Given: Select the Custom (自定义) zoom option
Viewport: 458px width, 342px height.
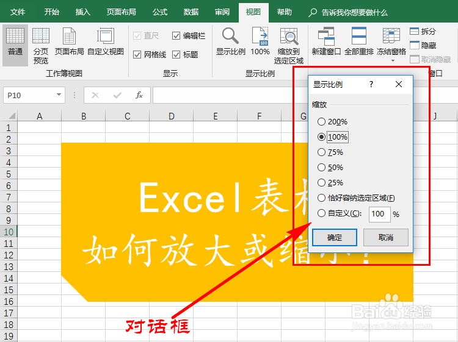Looking at the screenshot, I should 321,213.
